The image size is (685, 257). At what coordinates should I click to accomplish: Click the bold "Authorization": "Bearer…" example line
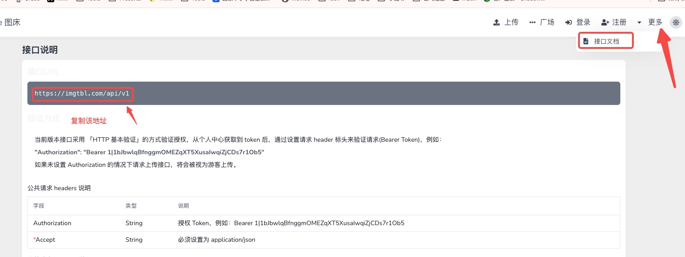(x=149, y=152)
